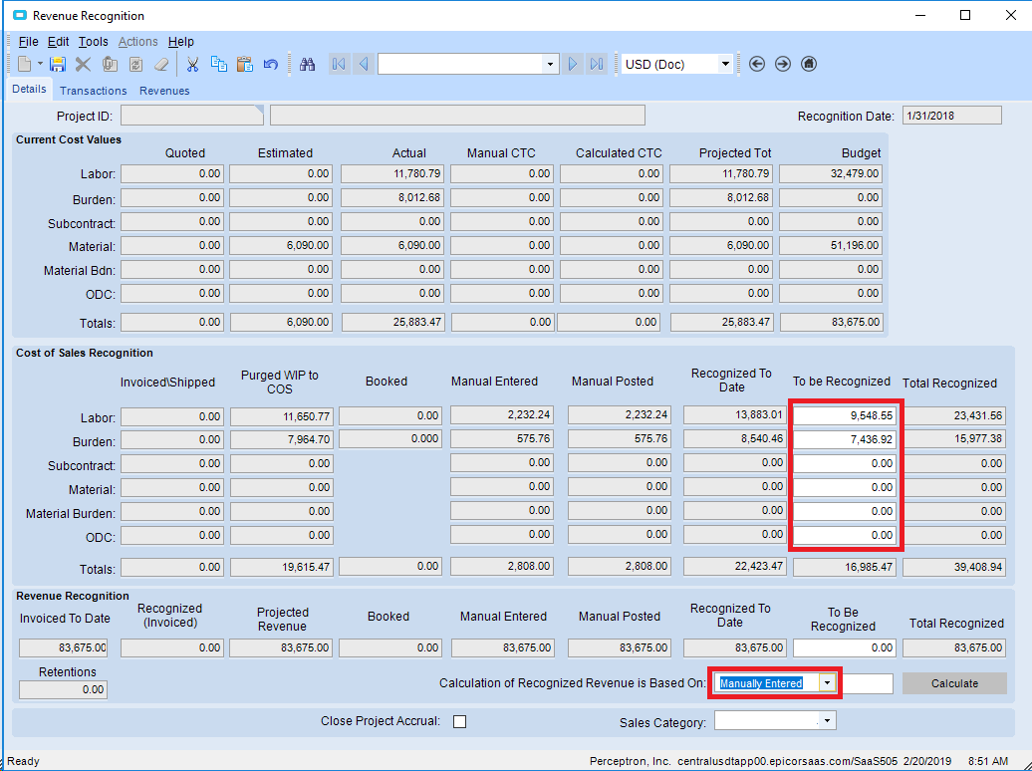1032x771 pixels.
Task: Open Search with binoculars icon
Action: [308, 65]
